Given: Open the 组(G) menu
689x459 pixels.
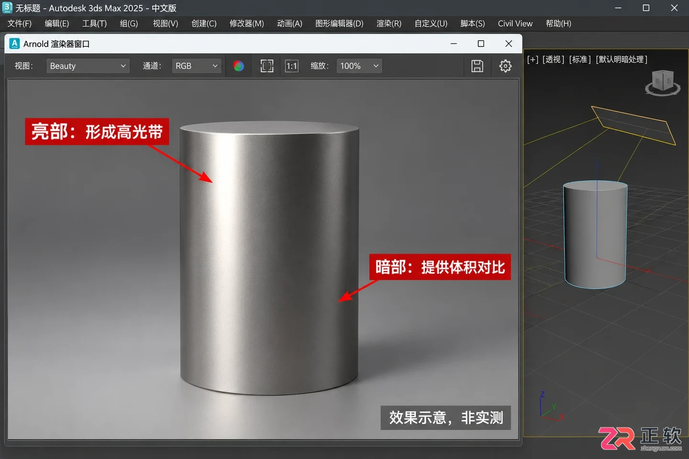Looking at the screenshot, I should [129, 23].
